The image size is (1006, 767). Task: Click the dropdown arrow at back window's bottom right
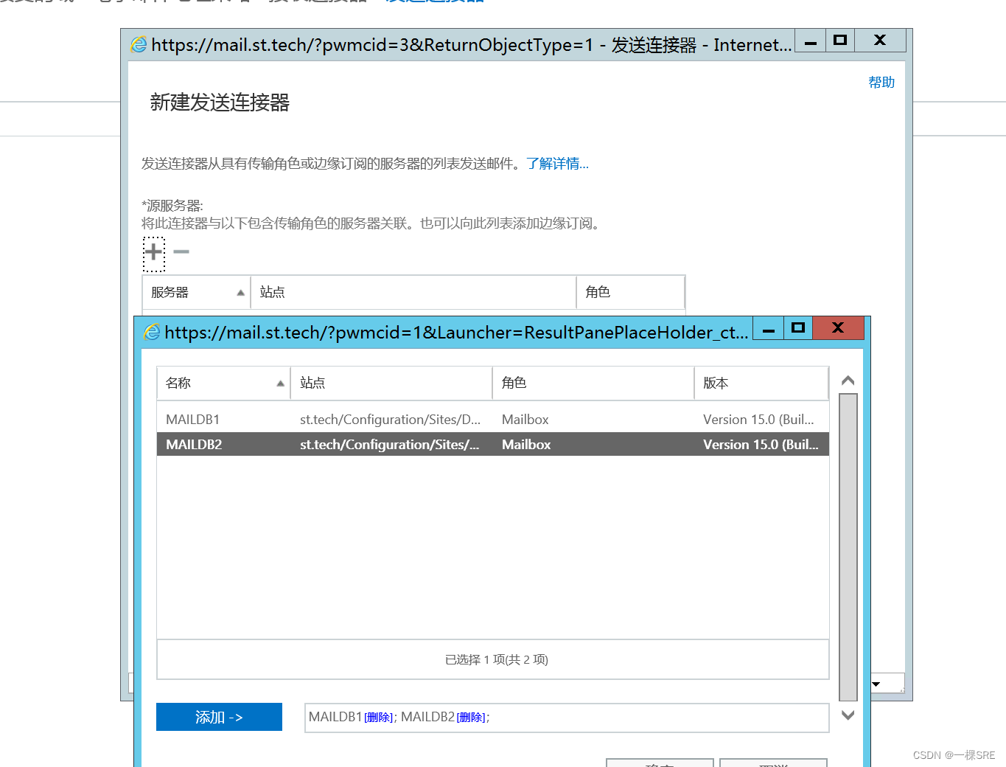pos(876,684)
